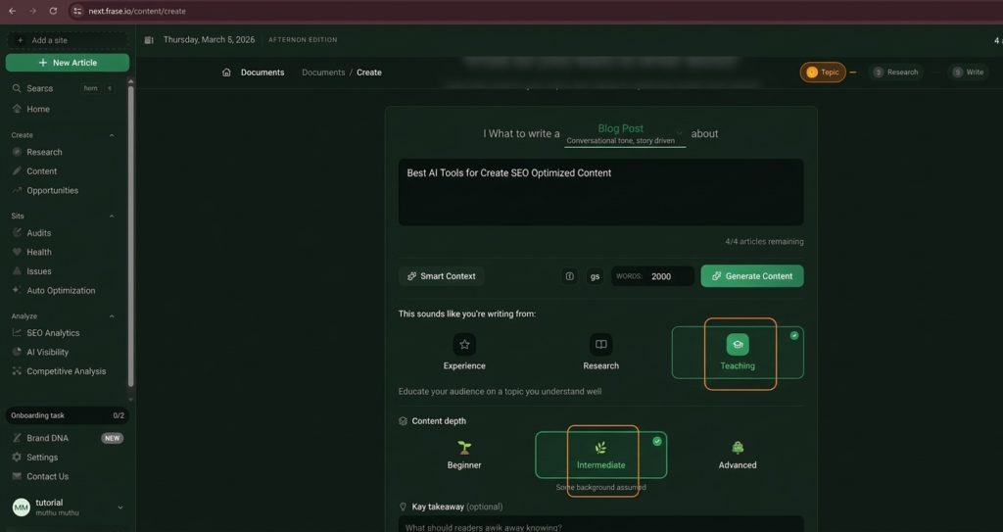This screenshot has width=1003, height=532.
Task: Collapse the Create section chevron
Action: tap(112, 136)
